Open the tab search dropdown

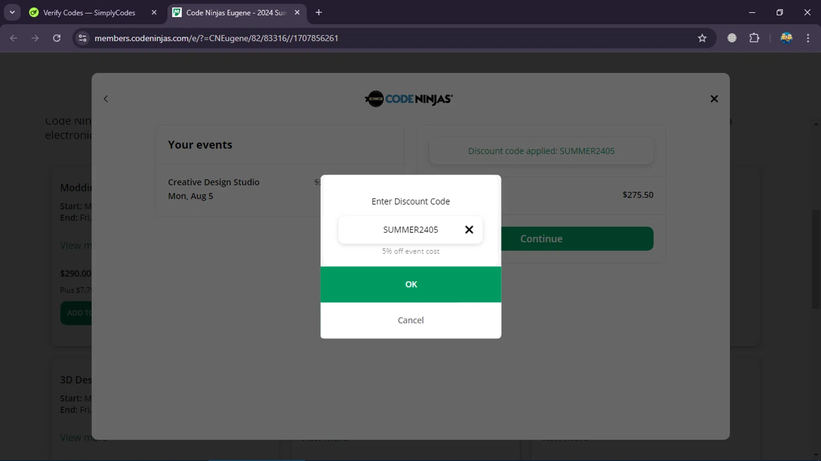(x=12, y=13)
